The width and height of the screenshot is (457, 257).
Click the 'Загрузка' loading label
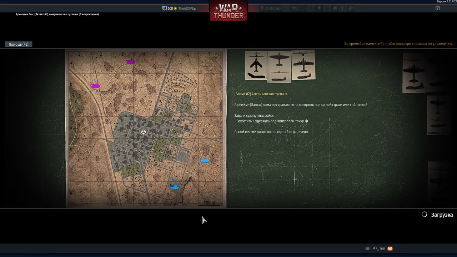pyautogui.click(x=442, y=215)
